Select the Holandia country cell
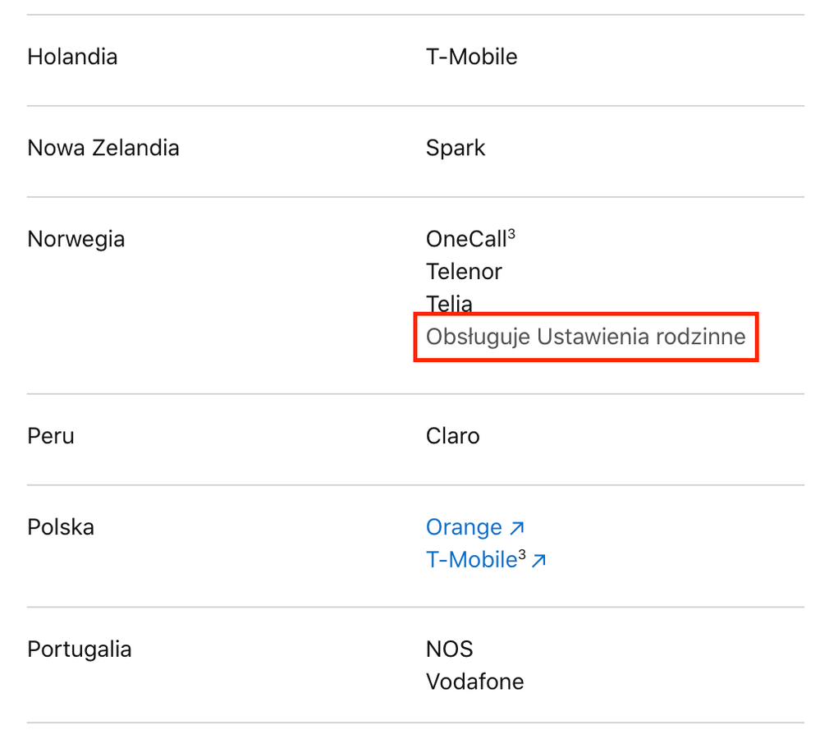The height and width of the screenshot is (739, 820). pos(72,57)
